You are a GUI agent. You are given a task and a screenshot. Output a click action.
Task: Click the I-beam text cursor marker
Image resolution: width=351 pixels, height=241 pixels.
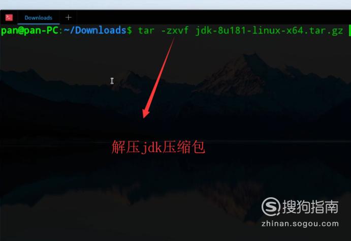coord(112,81)
